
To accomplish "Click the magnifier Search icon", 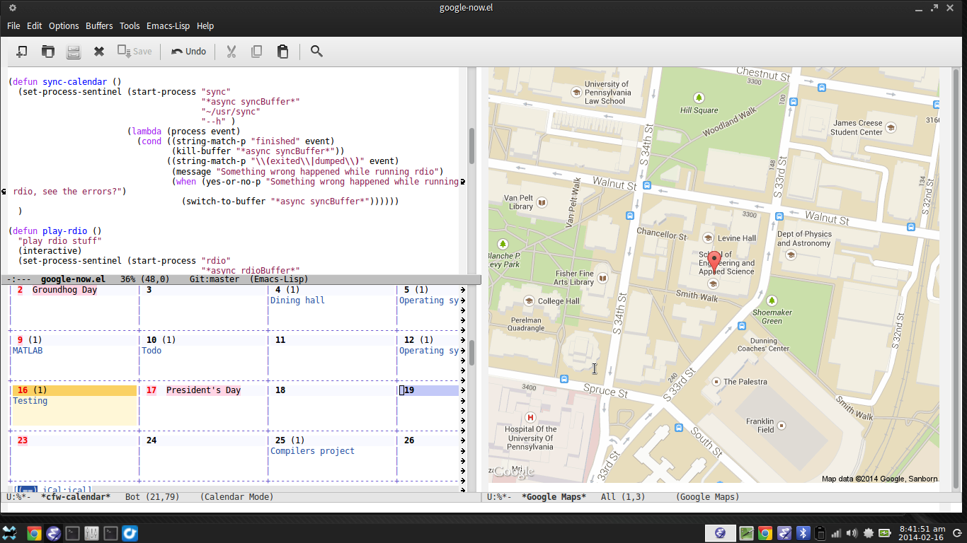I will (316, 51).
